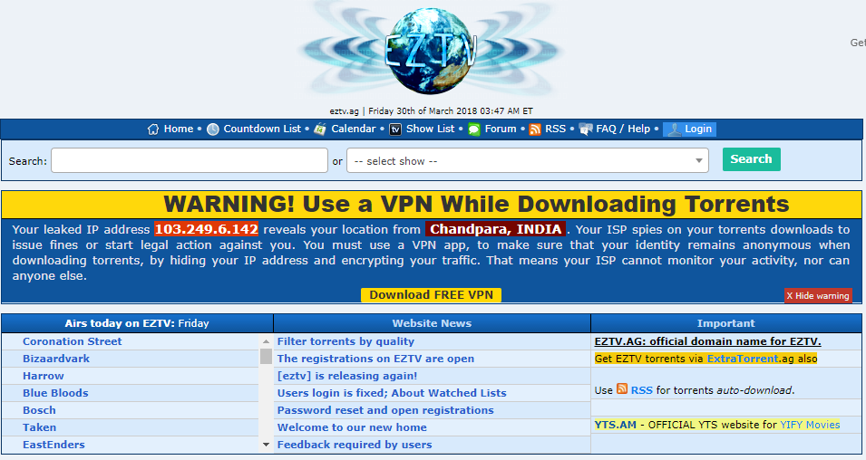Screen dimensions: 866x460
Task: Click the Home house icon
Action: pyautogui.click(x=153, y=129)
